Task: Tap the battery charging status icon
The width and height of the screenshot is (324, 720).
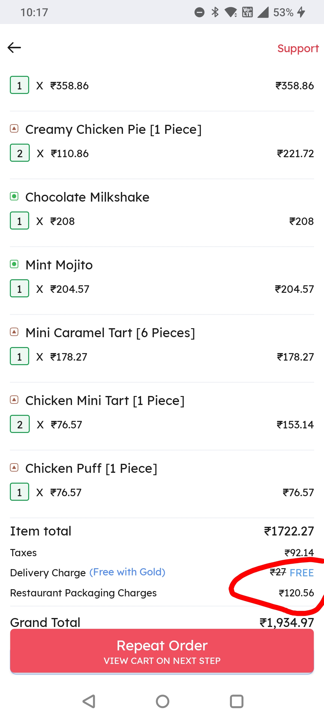Action: click(x=301, y=12)
